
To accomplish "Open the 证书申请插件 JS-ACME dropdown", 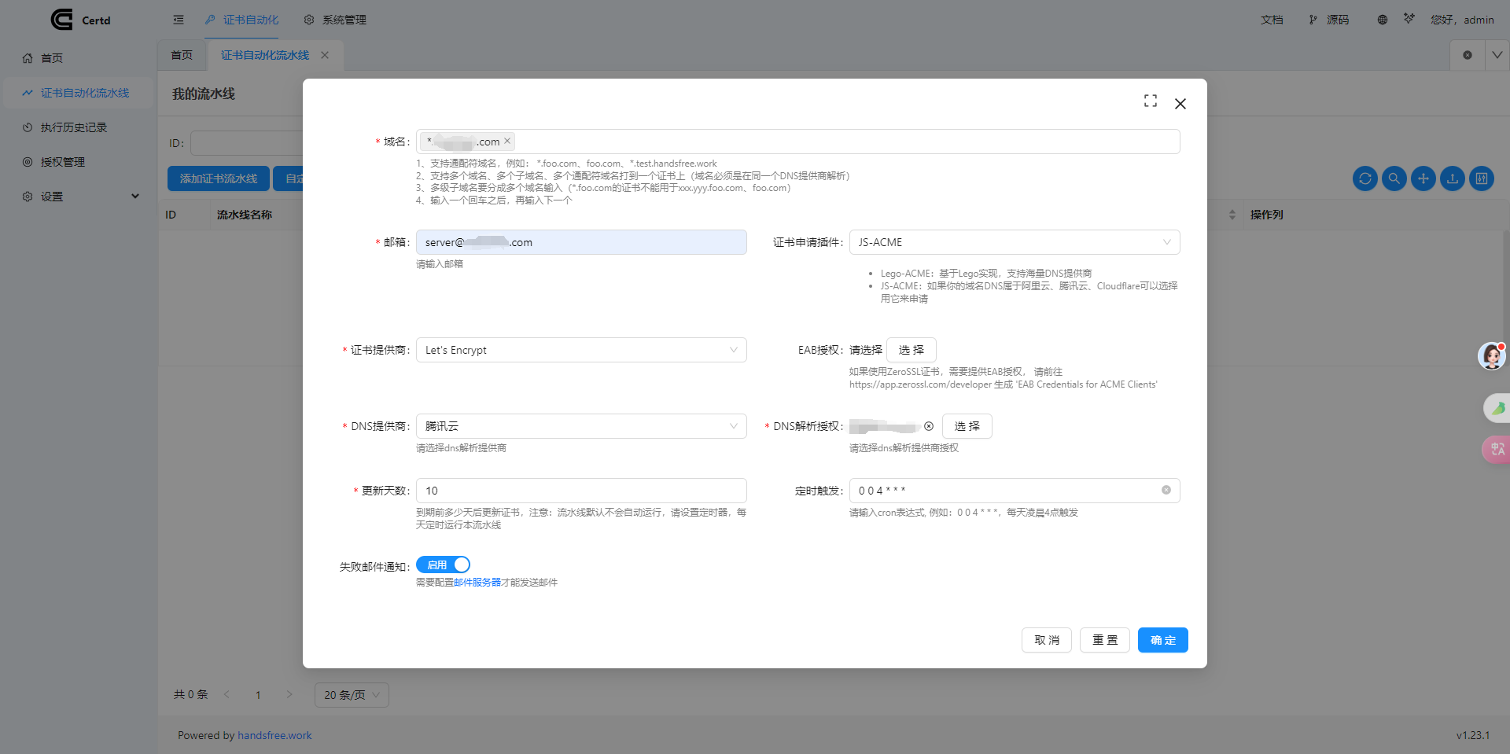I will tap(1015, 242).
